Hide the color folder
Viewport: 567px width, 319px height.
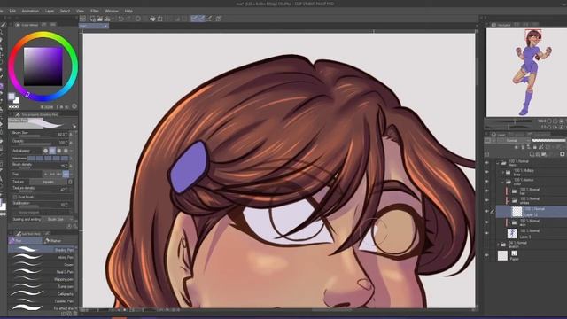pos(486,182)
